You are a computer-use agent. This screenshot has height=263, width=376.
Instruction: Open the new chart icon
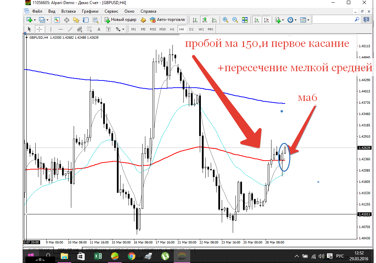(29, 20)
